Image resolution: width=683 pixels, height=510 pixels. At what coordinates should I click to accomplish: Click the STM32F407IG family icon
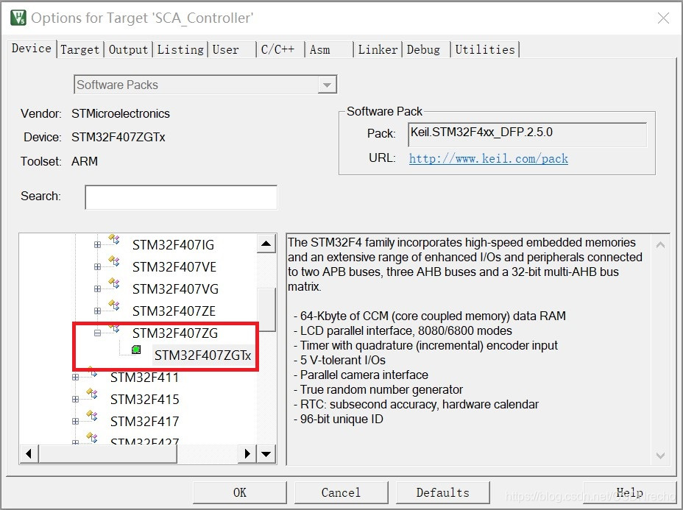(x=114, y=239)
